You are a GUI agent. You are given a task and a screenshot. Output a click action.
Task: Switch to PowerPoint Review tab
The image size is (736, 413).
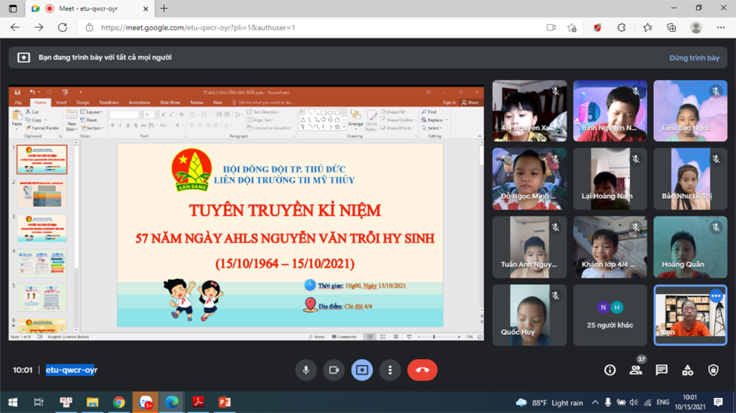[x=197, y=102]
